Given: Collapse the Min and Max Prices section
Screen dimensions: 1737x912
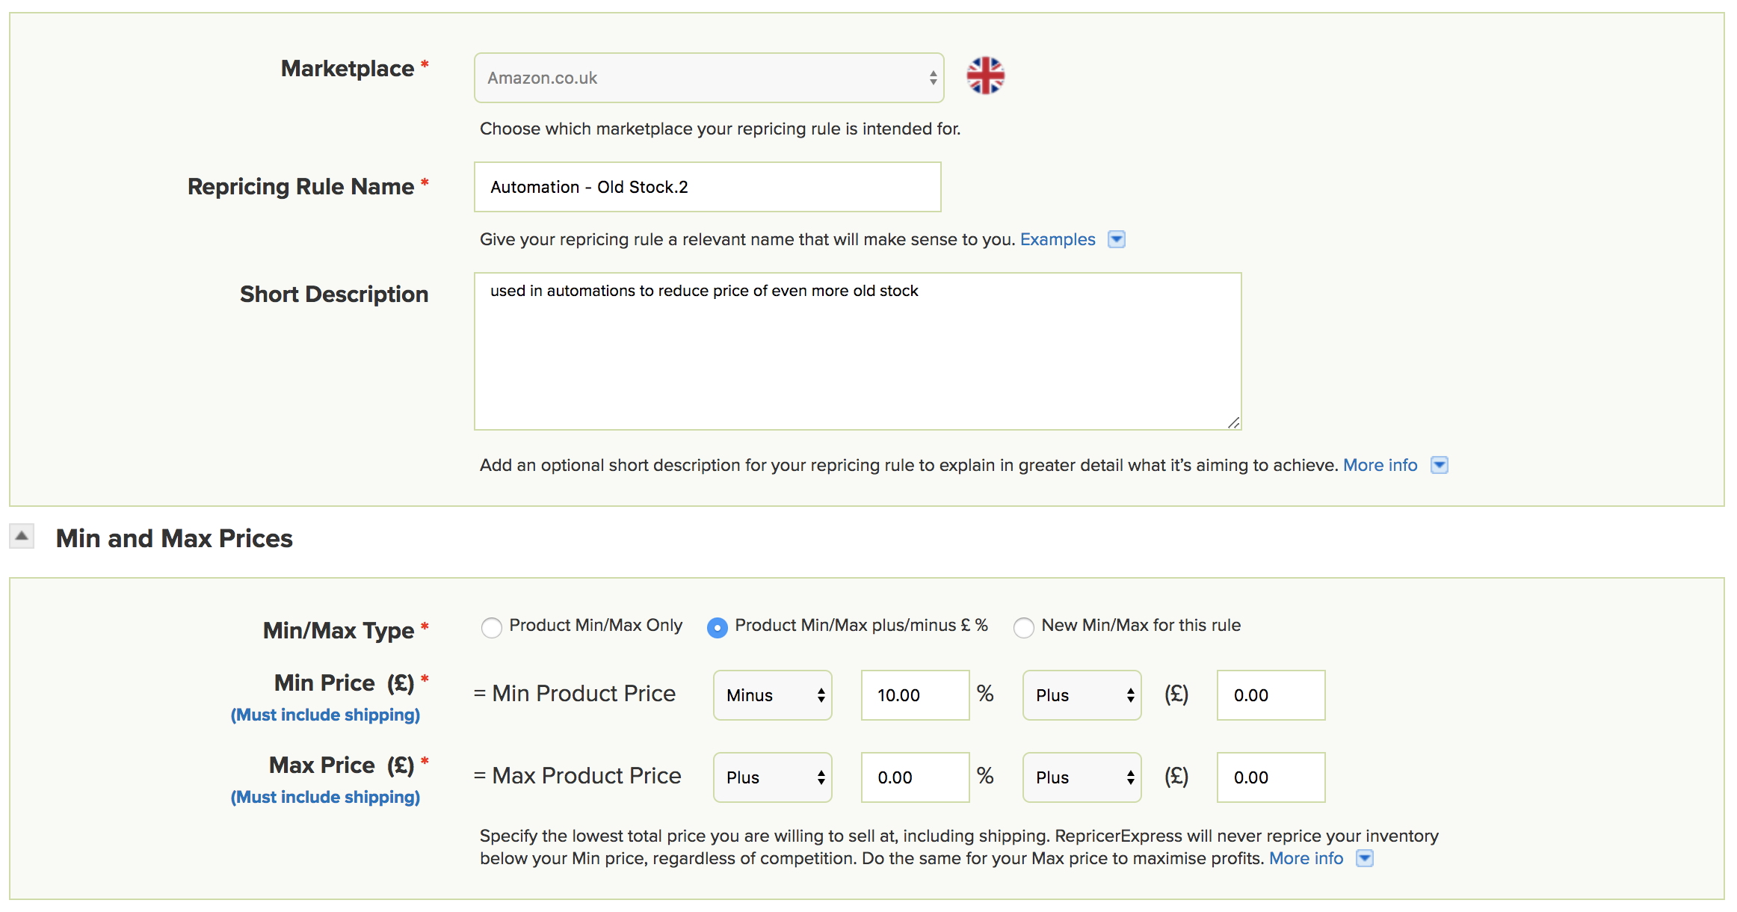Looking at the screenshot, I should 22,536.
